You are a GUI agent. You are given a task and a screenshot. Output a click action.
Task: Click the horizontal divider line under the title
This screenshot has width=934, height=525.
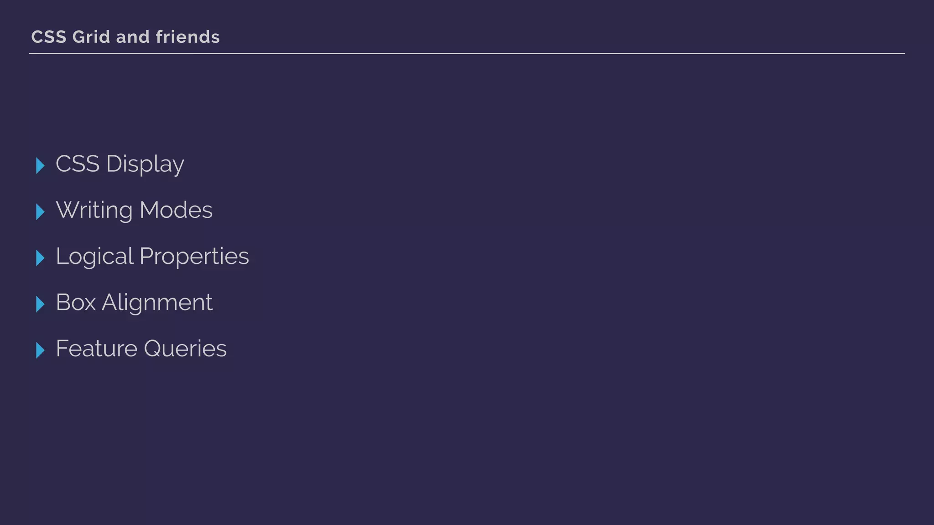coord(467,53)
